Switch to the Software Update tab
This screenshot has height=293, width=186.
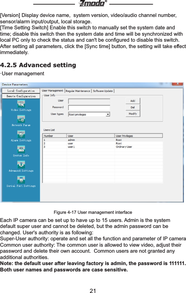(103, 91)
